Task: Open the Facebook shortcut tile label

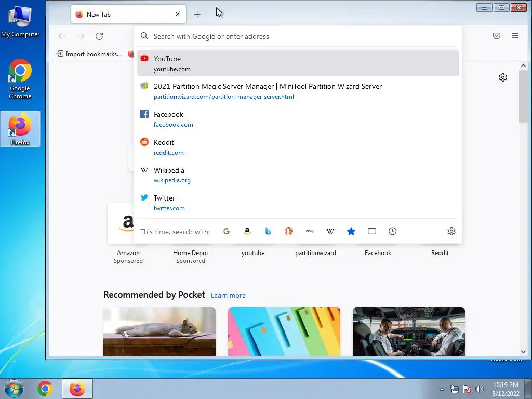Action: point(378,253)
